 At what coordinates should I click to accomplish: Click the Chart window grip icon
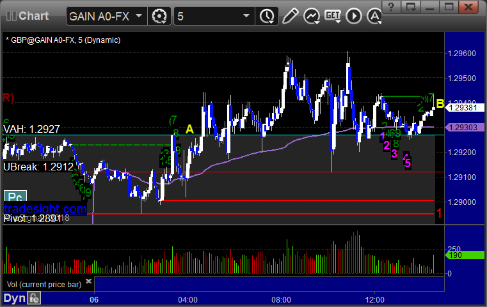point(12,16)
